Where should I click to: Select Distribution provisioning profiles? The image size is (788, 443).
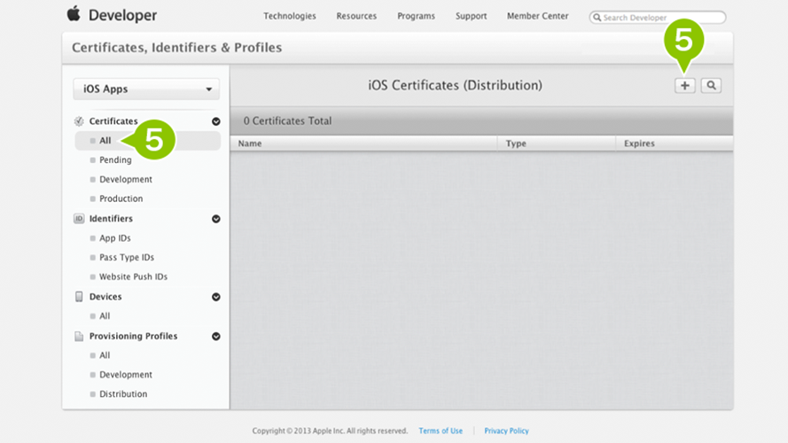point(123,393)
